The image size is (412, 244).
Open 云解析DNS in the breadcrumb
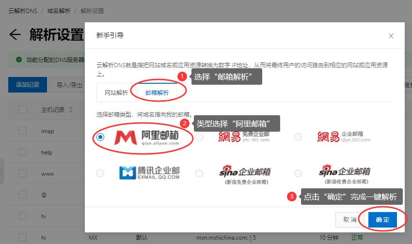pos(23,11)
